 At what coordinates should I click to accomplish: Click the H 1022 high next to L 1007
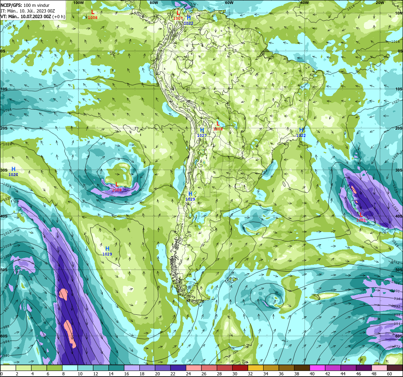[x=188, y=20]
